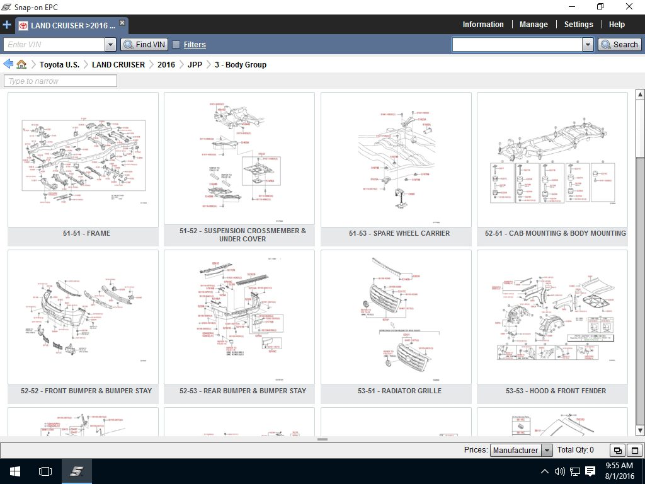Image resolution: width=645 pixels, height=484 pixels.
Task: Go to home via house icon
Action: pos(21,64)
